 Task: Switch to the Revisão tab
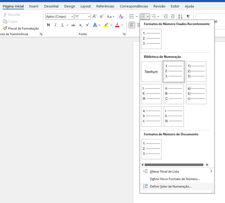coord(159,6)
